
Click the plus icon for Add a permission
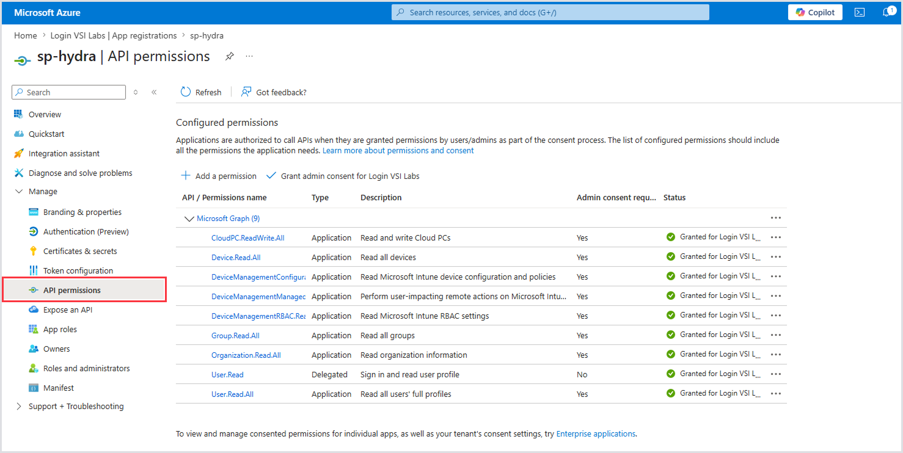(186, 176)
